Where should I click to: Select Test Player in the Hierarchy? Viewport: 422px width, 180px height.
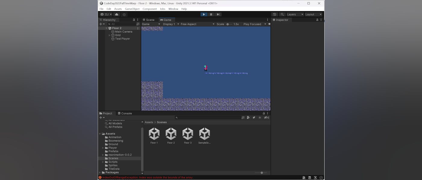pos(122,39)
